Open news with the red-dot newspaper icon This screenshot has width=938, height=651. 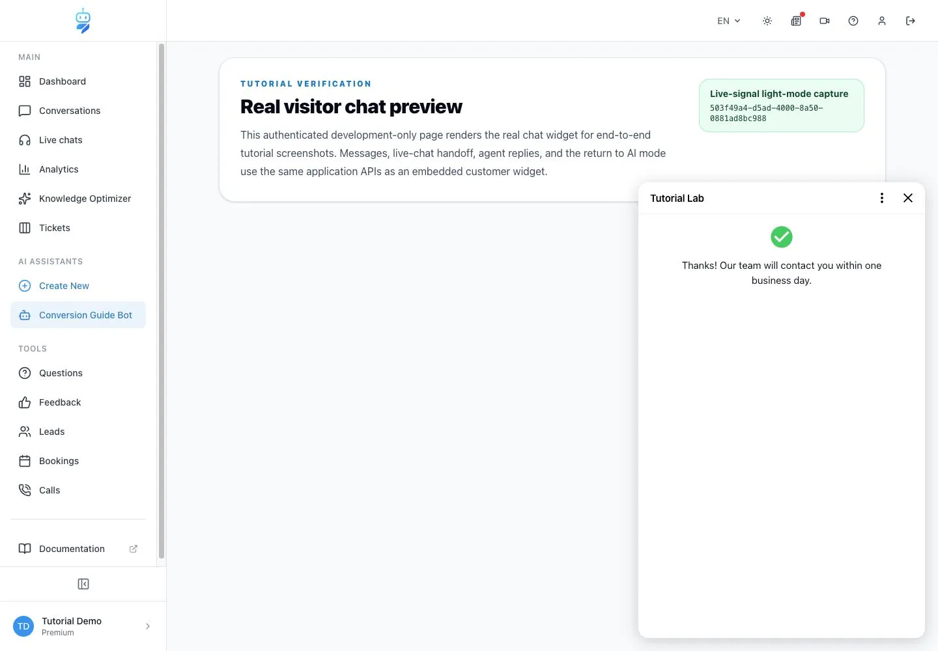796,21
